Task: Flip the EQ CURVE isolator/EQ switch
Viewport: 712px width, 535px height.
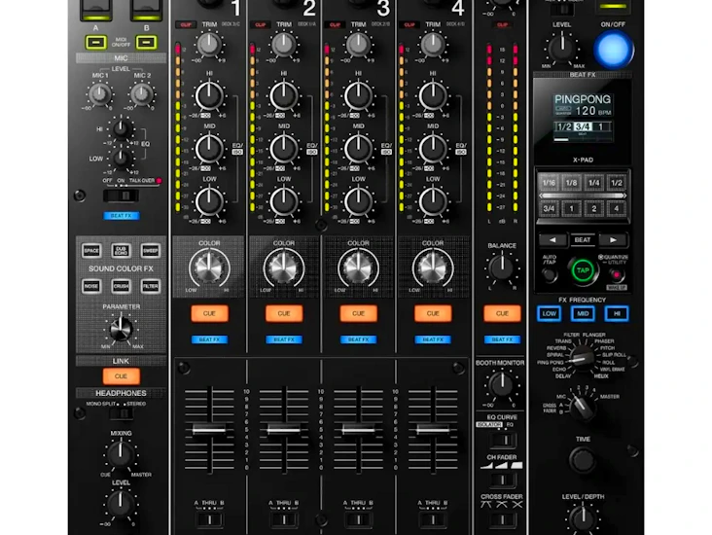Action: [x=502, y=440]
